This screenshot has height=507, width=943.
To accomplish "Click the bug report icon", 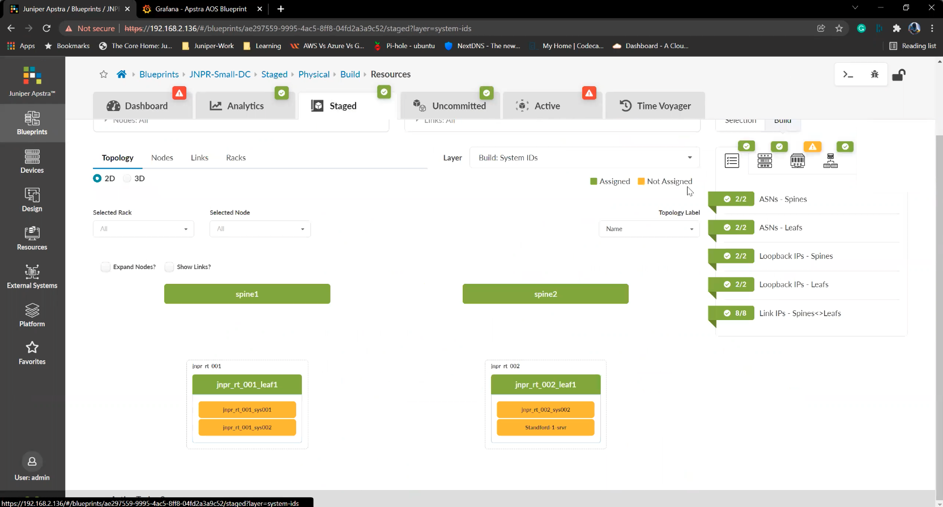I will coord(874,74).
